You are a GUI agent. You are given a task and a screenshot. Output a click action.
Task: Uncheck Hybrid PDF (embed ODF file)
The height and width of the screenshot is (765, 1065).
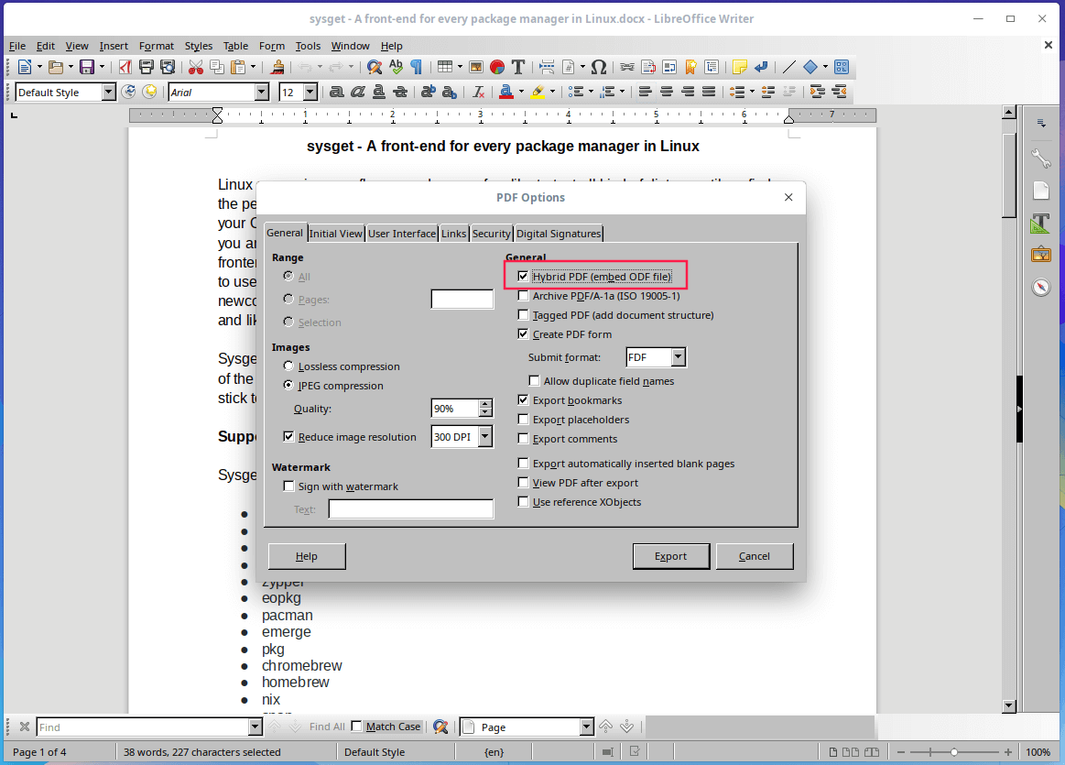523,277
